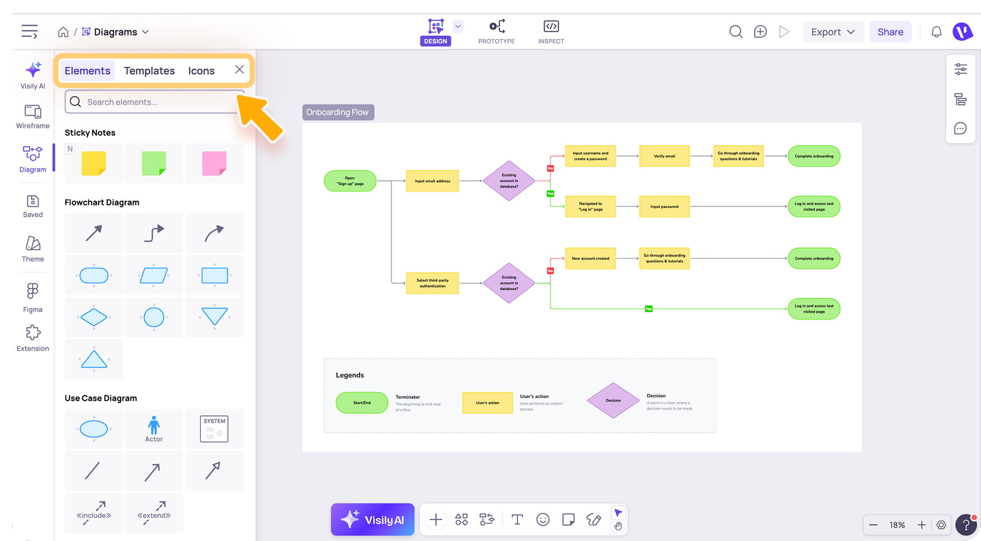The width and height of the screenshot is (981, 541).
Task: Expand the Design mode dropdown chevron
Action: (x=458, y=26)
